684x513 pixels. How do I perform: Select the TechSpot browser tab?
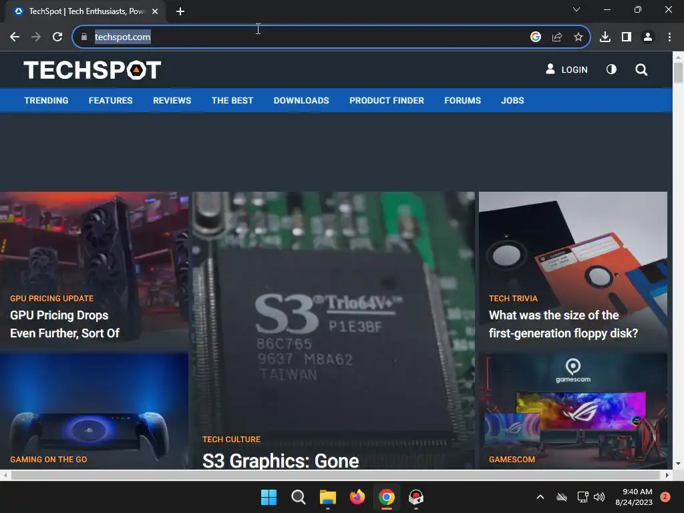pos(86,11)
